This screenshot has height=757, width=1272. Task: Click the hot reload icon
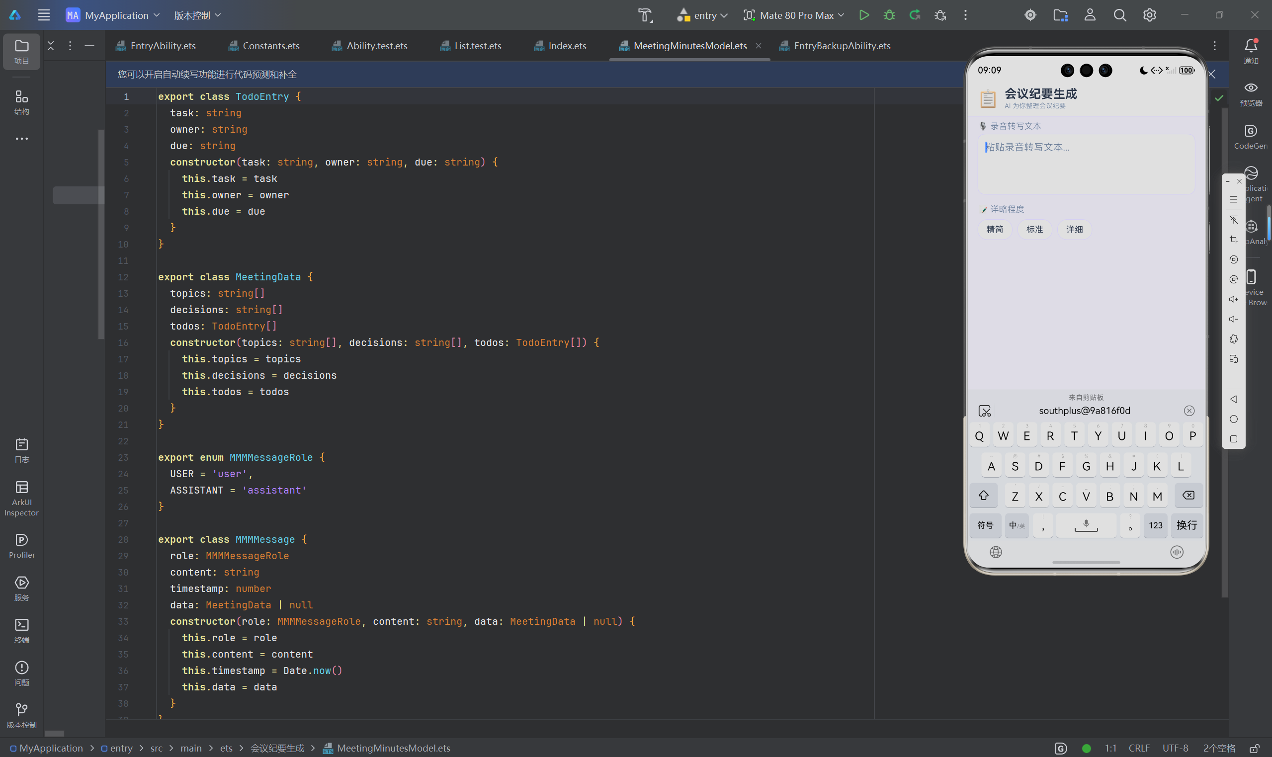point(915,15)
